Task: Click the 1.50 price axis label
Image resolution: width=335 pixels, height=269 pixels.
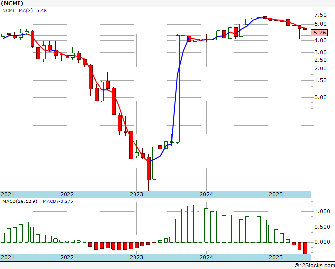Action: 320,80
